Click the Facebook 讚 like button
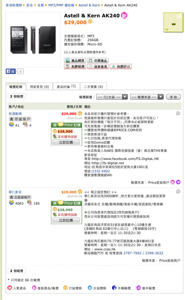This screenshot has height=300, width=185. pyautogui.click(x=11, y=71)
